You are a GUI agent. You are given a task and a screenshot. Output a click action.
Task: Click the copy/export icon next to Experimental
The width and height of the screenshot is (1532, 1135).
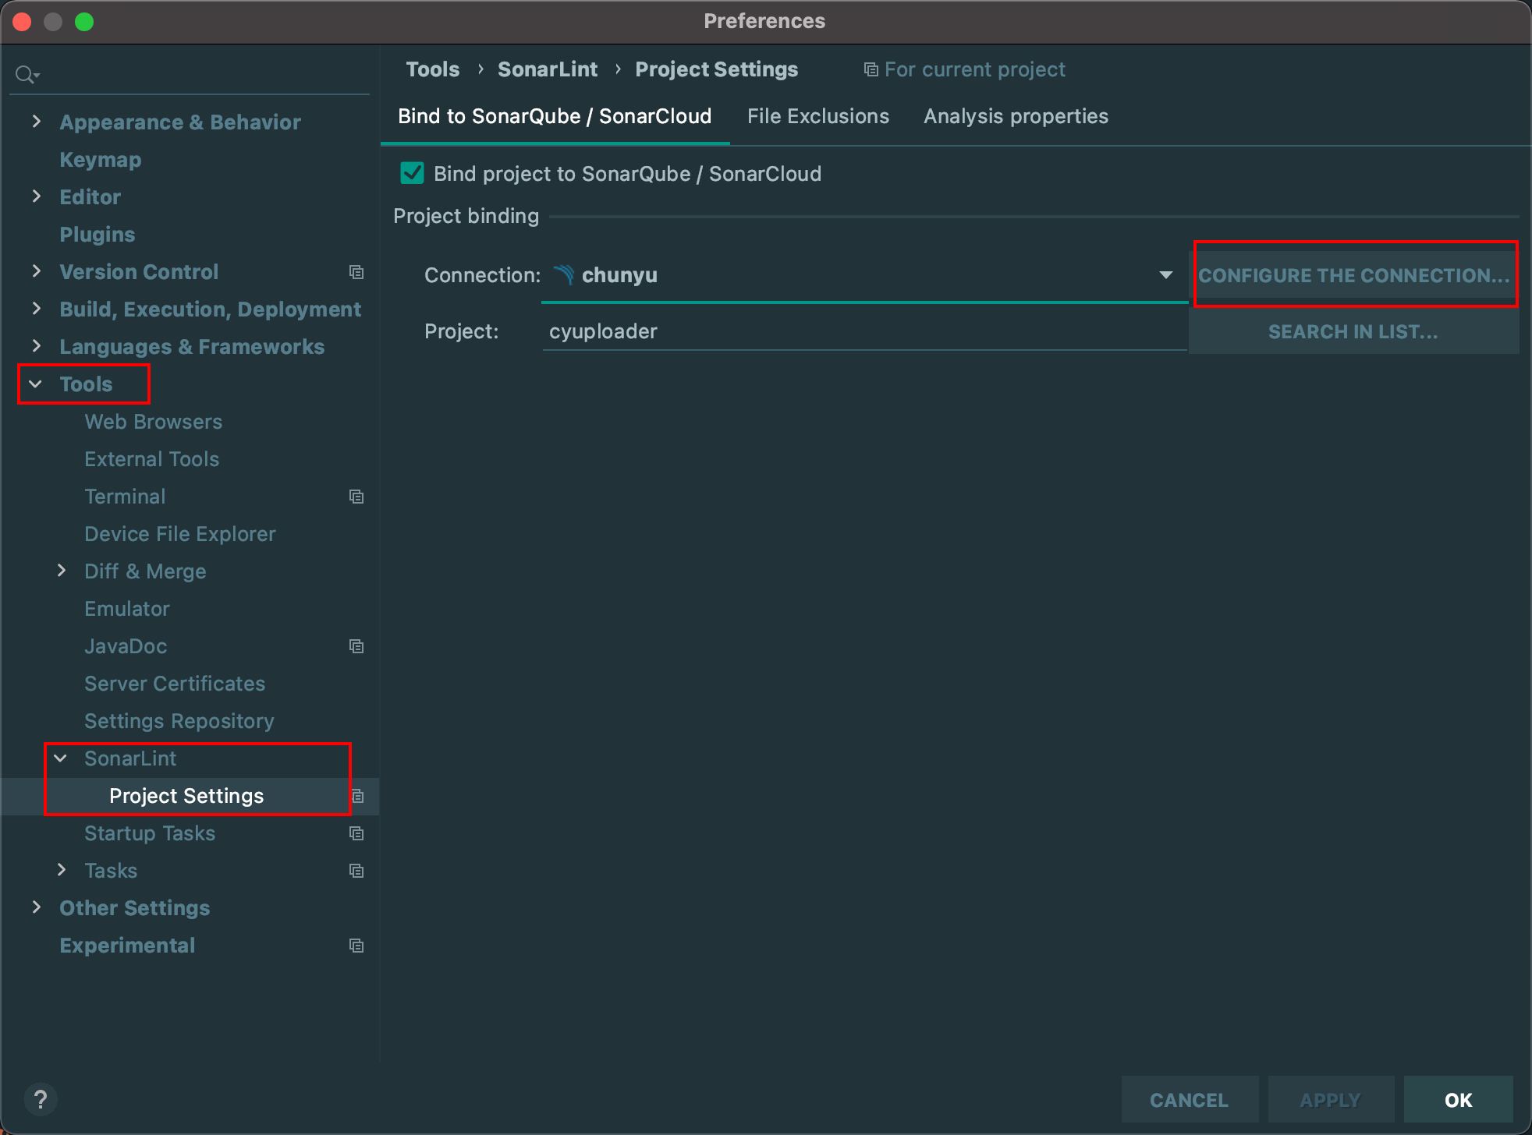click(356, 944)
